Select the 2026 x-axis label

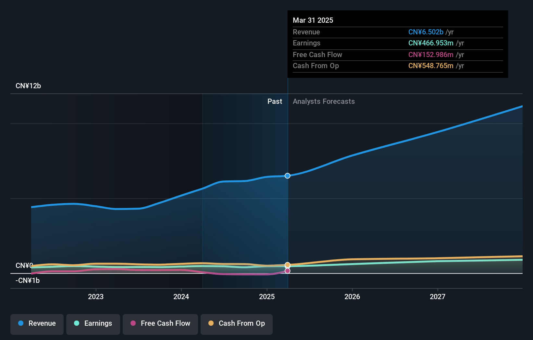point(352,297)
